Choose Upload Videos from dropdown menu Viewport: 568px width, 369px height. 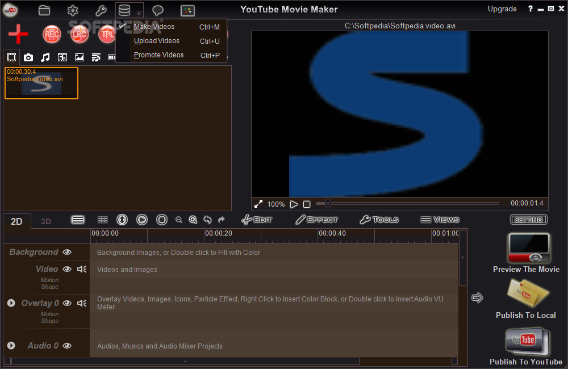pyautogui.click(x=172, y=41)
